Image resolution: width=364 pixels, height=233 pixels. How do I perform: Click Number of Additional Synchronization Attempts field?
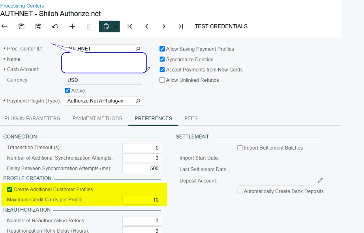(x=142, y=158)
